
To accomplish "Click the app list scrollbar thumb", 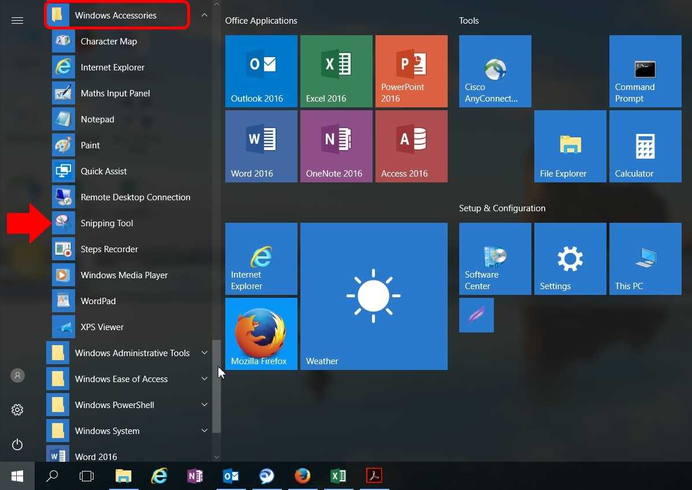I will coord(216,386).
